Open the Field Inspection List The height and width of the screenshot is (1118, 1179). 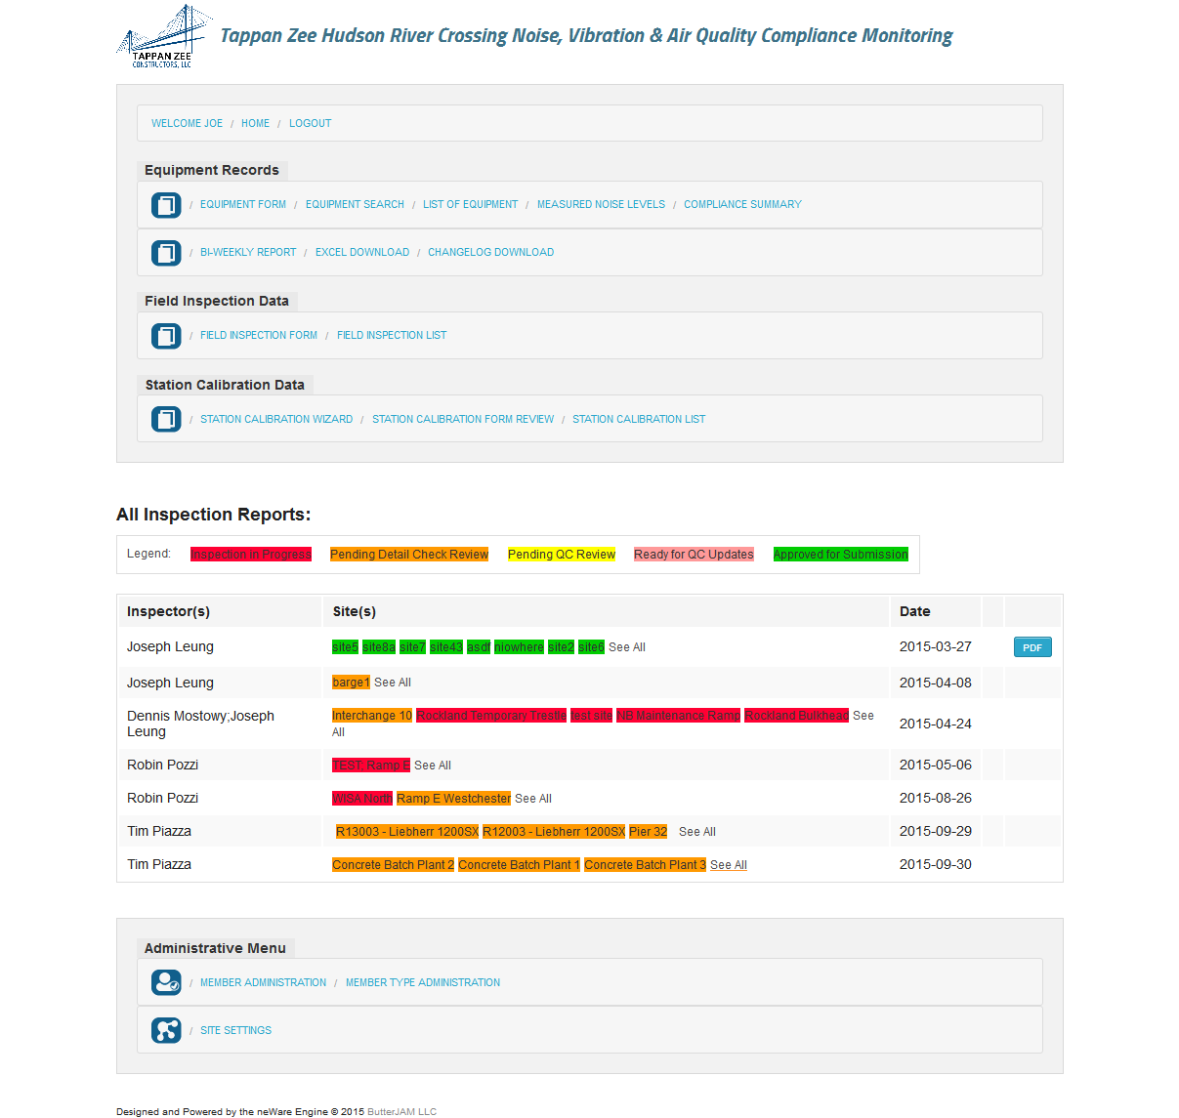coord(392,336)
